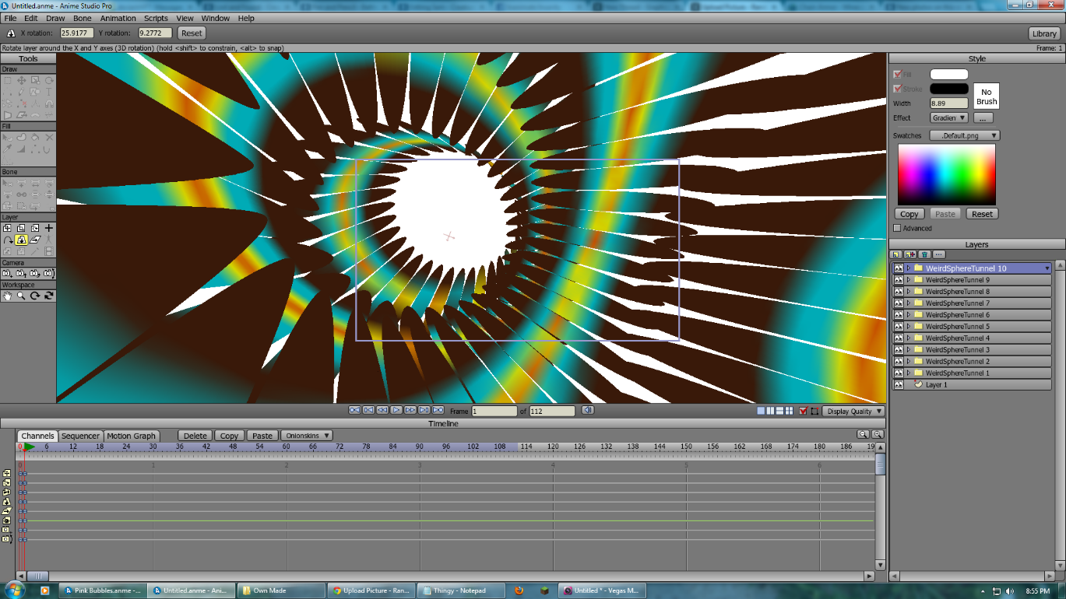Select the Set Origin crosshair tool
This screenshot has height=599, width=1066.
click(49, 228)
